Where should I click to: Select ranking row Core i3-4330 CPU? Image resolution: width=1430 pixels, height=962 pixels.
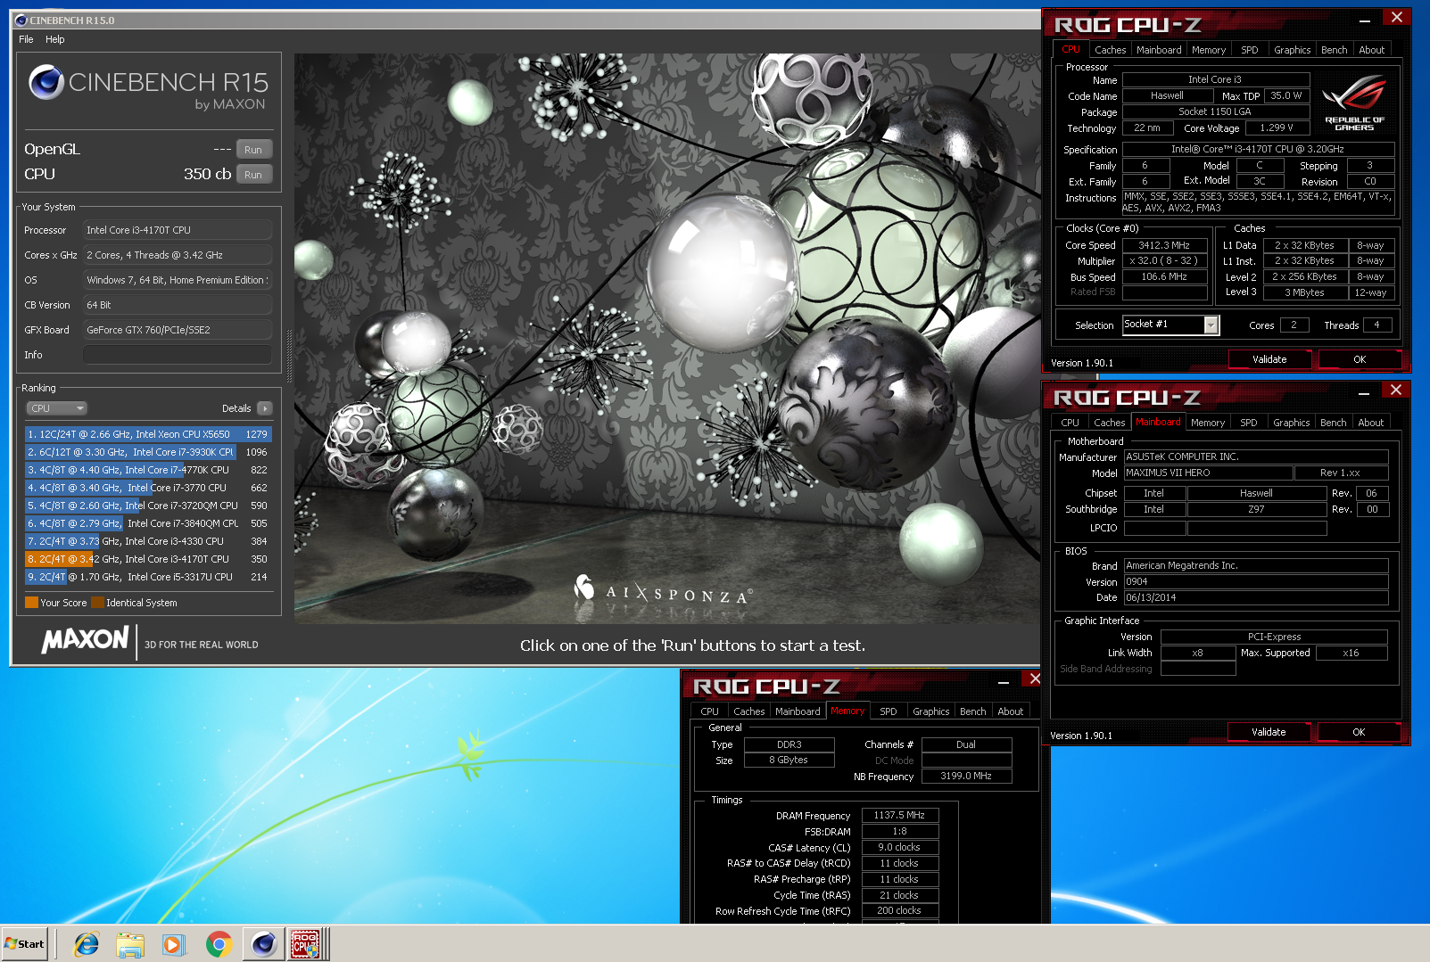click(148, 541)
